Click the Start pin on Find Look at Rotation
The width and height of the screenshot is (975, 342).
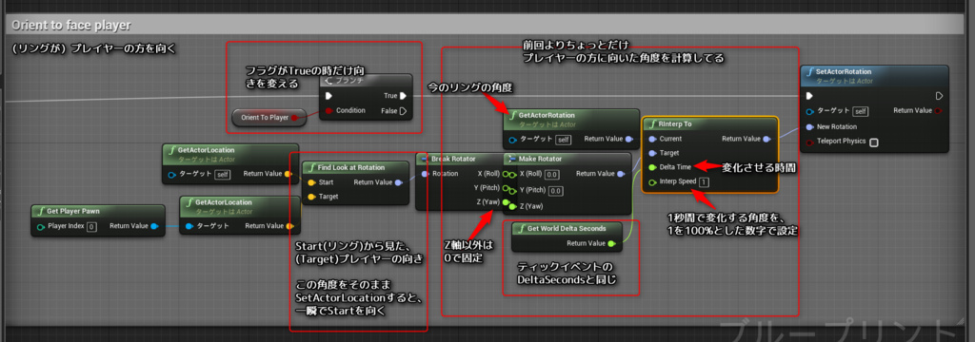pos(311,182)
